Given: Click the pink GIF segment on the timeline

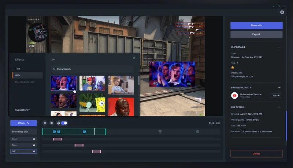Looking at the screenshot, I should pos(96,151).
